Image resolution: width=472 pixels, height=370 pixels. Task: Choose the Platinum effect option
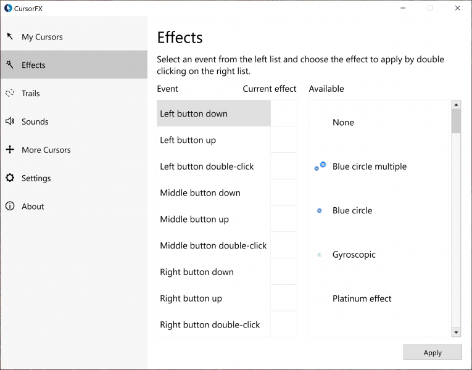(362, 299)
